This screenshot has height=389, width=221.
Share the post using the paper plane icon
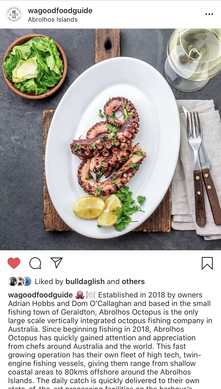pos(56,263)
